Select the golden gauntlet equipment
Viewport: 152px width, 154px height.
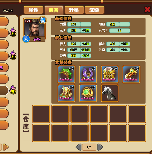coord(131,75)
